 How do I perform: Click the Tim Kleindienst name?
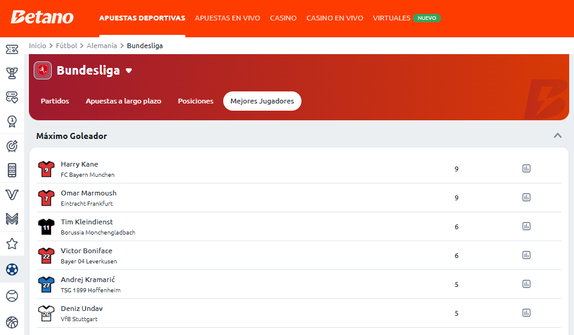tap(87, 222)
